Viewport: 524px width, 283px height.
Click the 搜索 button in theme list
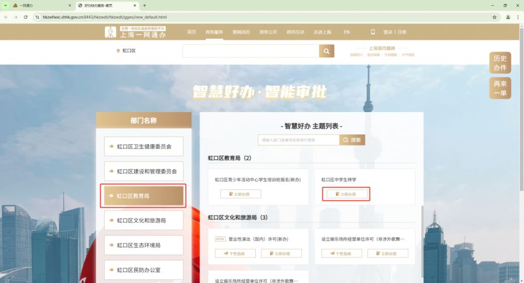click(352, 140)
